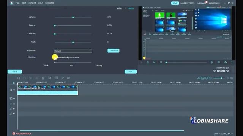Screen dimensions: 243x136
Task: Click ADD NEW TRACK
Action: [22, 133]
